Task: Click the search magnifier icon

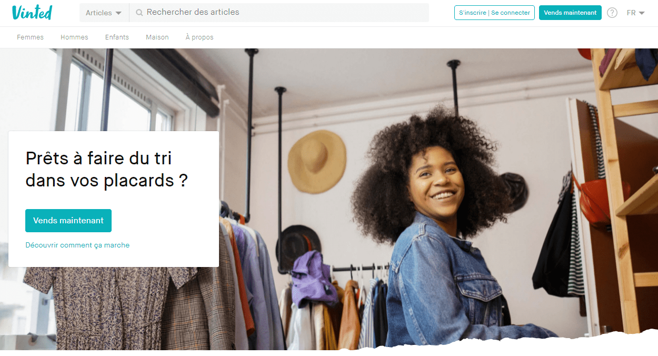Action: pos(139,13)
